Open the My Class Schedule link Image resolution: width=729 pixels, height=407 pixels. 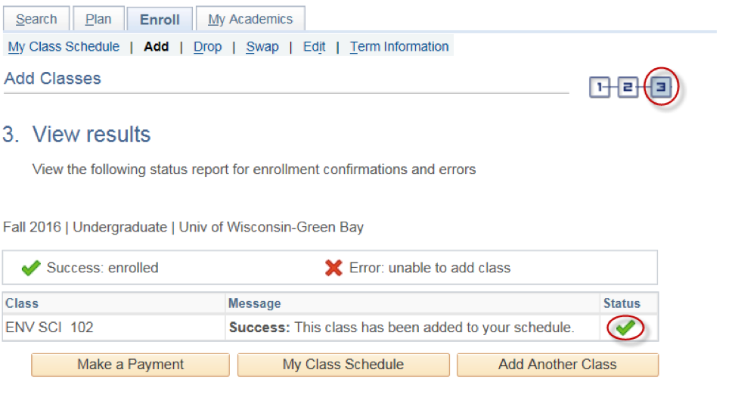pos(64,46)
